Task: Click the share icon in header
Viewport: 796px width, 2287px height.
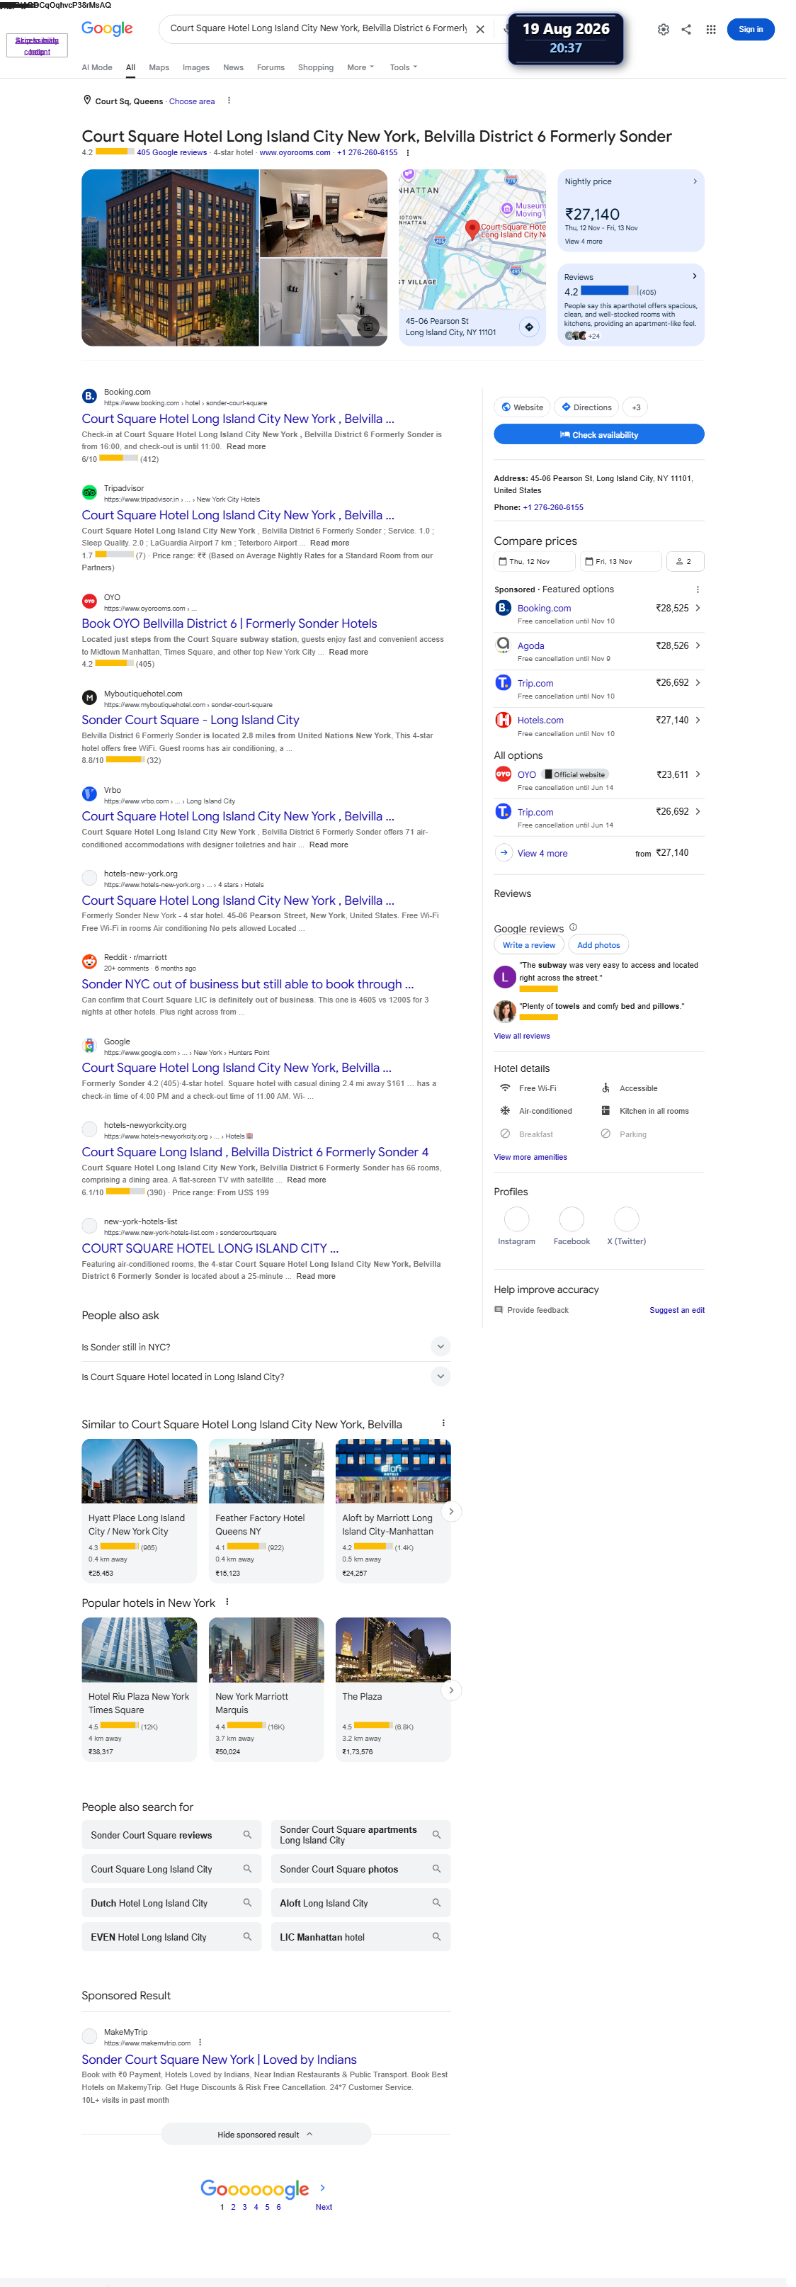Action: pyautogui.click(x=686, y=29)
